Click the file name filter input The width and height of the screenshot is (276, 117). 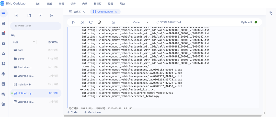click(36, 26)
